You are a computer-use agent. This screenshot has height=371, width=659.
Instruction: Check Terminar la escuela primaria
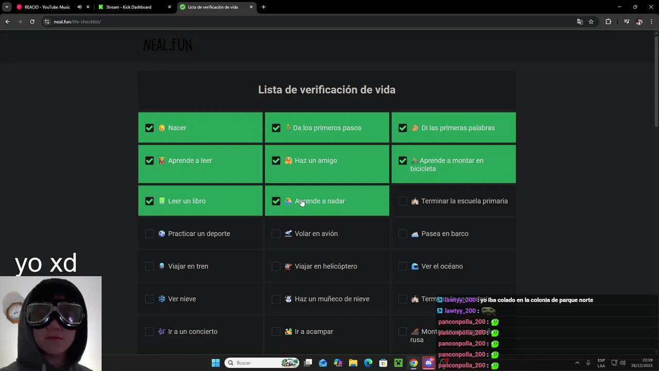point(403,201)
